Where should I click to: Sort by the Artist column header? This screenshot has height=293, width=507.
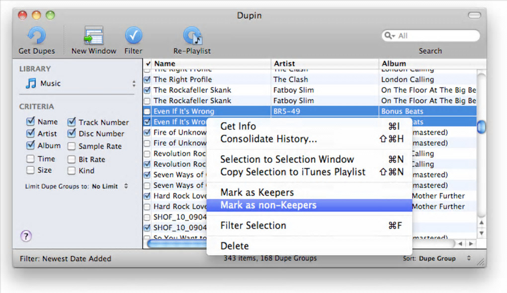(325, 63)
